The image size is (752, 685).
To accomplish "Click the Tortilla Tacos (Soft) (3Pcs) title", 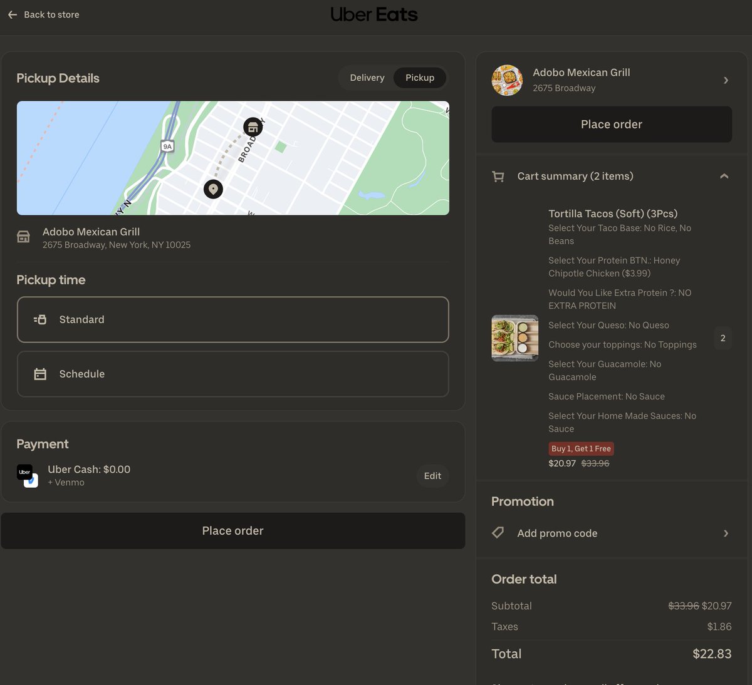I will point(613,214).
